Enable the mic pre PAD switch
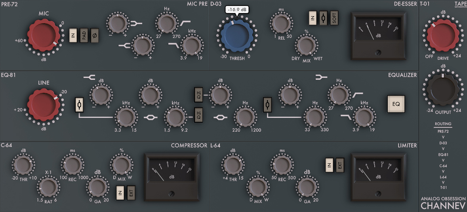467x212 pixels. (x=84, y=35)
